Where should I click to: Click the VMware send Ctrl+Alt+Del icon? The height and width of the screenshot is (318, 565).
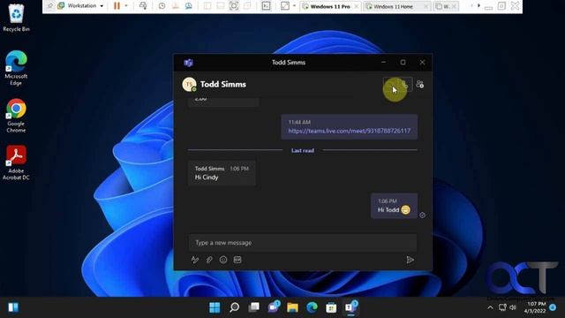143,6
